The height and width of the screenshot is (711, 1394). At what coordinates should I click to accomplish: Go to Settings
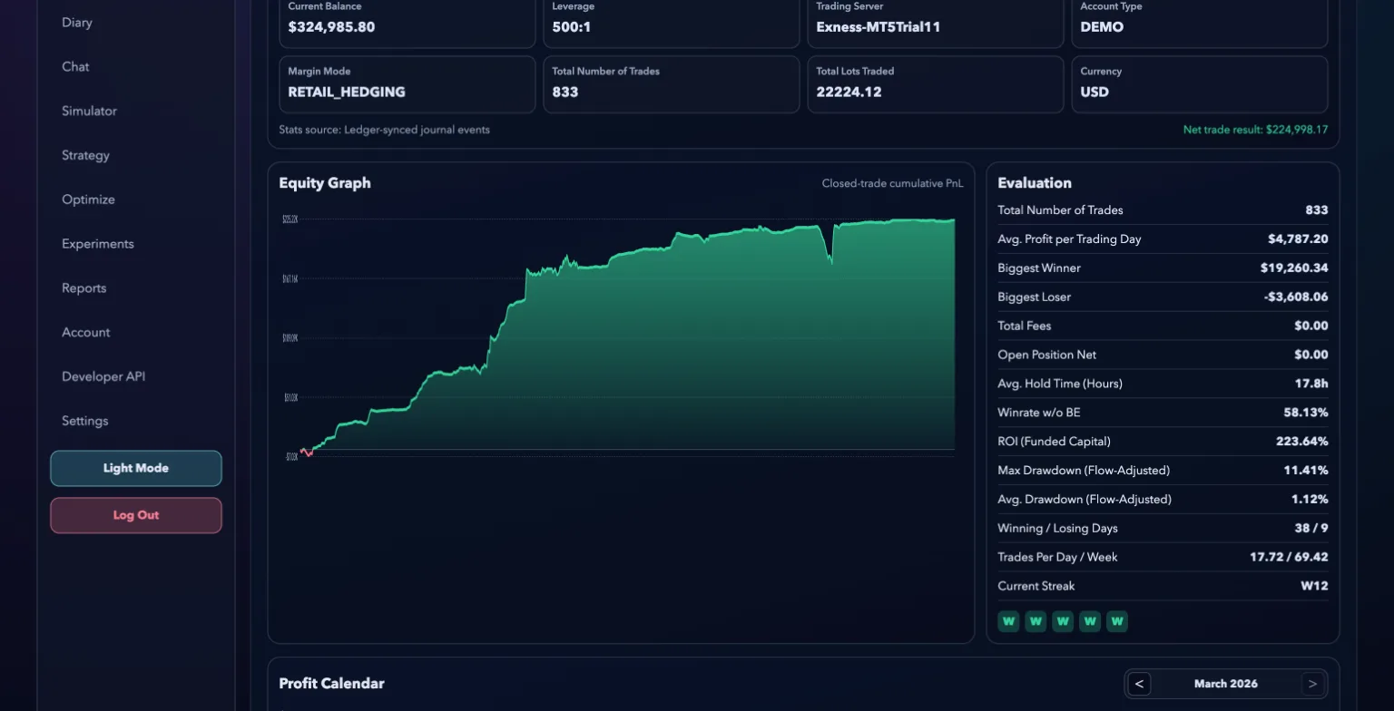[85, 422]
